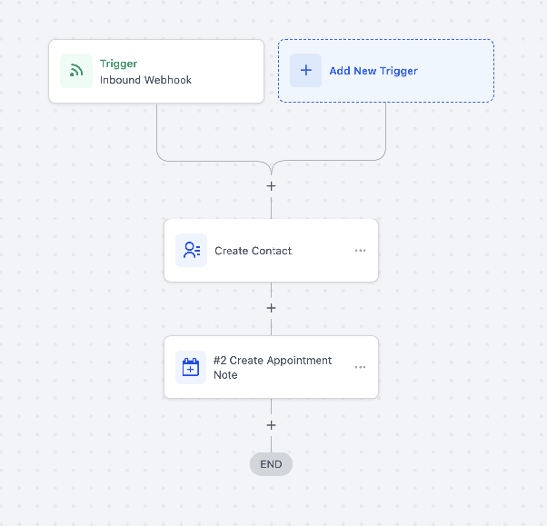This screenshot has width=547, height=526.
Task: Add a step below the triggers merge
Action: (x=271, y=186)
